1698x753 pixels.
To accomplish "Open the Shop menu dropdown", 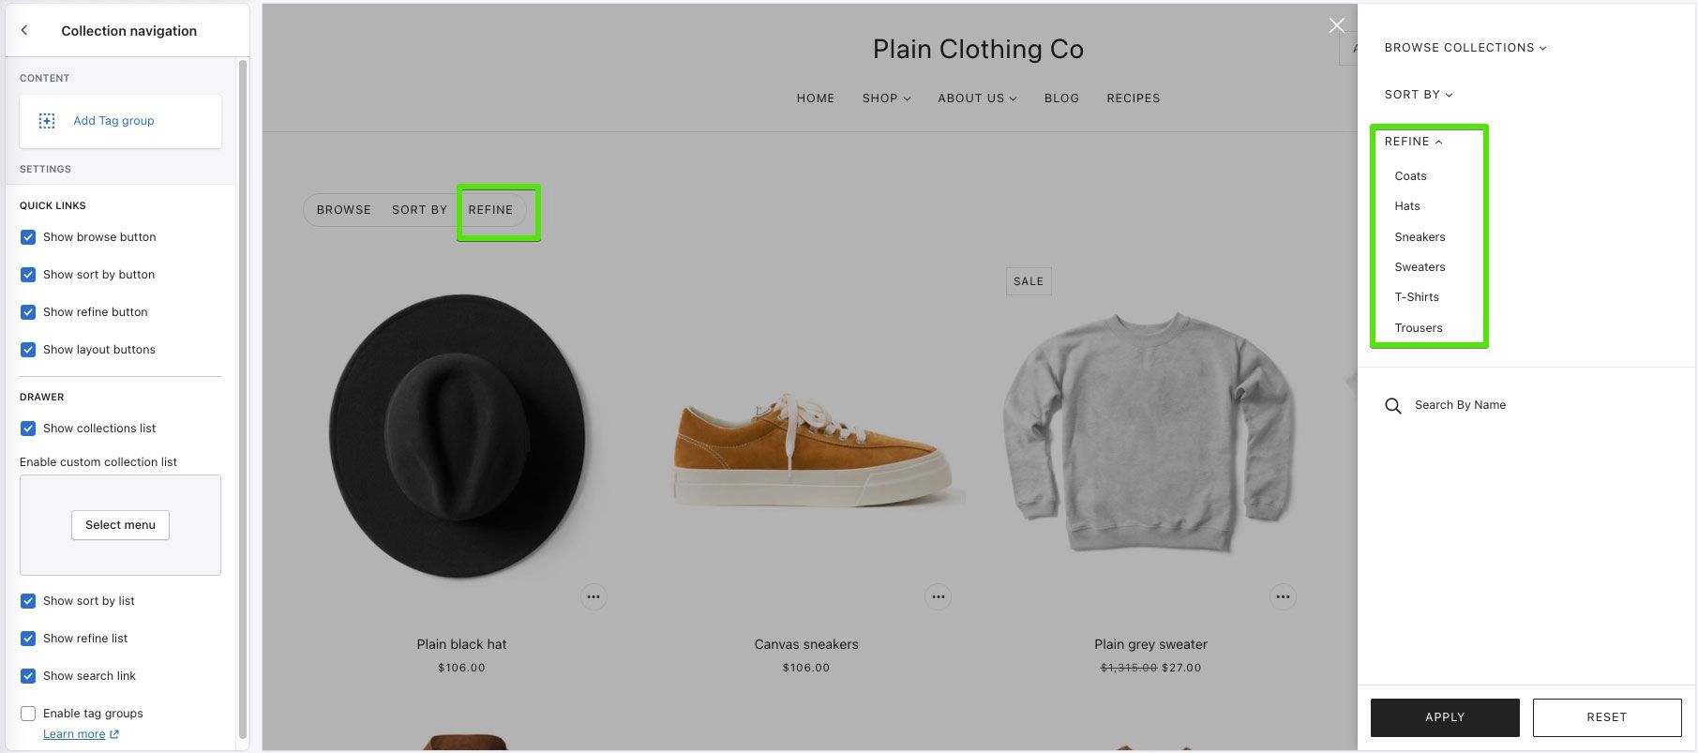I will point(886,98).
